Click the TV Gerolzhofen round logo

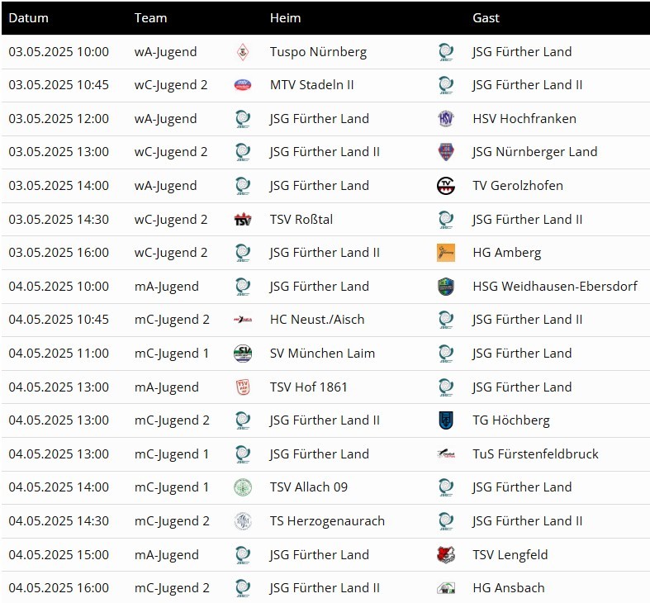[x=446, y=185]
